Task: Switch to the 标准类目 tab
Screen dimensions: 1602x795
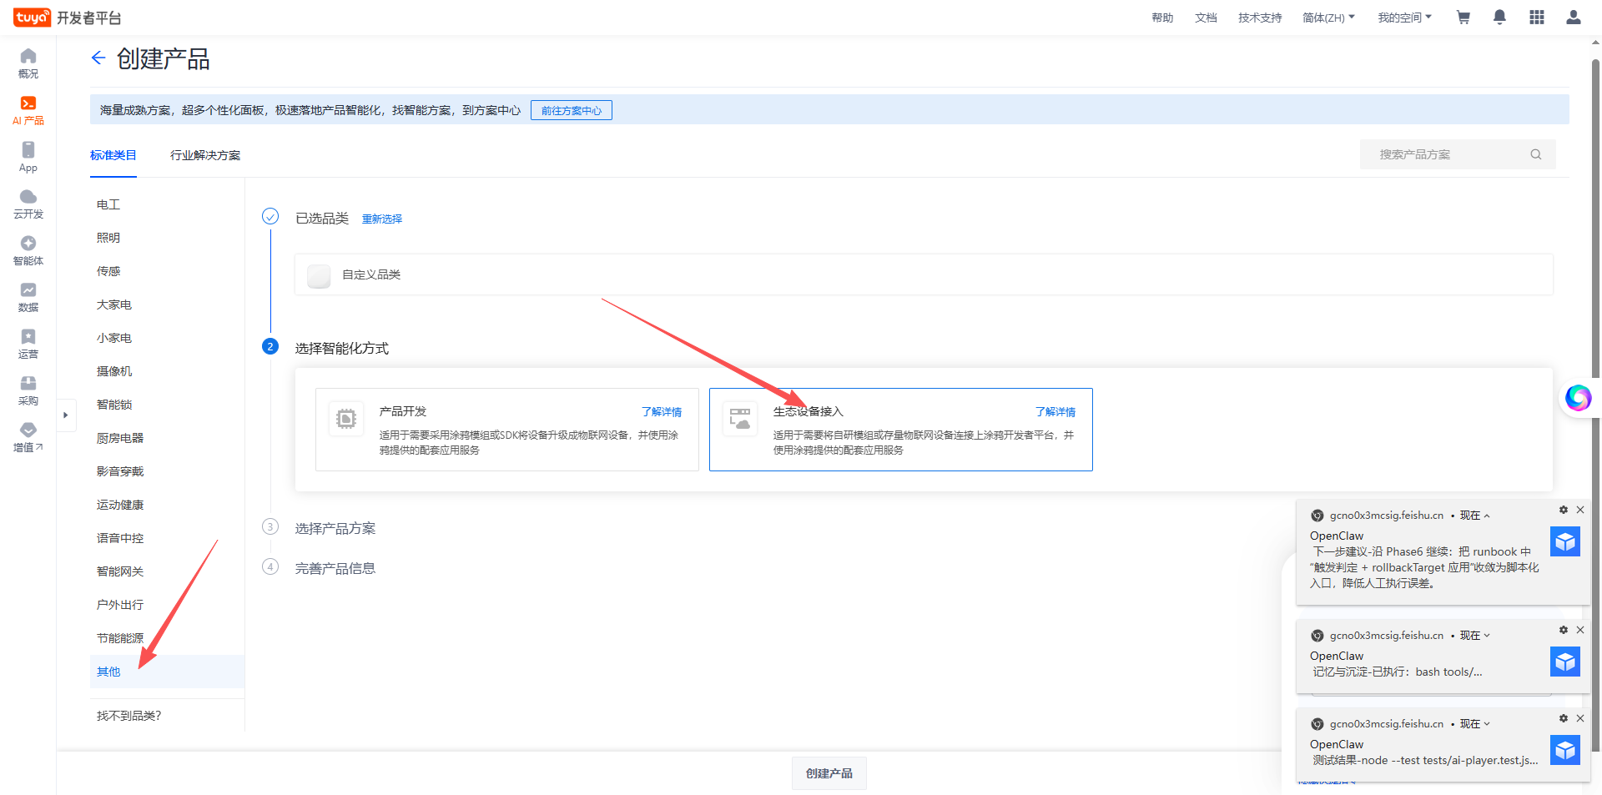Action: point(113,155)
